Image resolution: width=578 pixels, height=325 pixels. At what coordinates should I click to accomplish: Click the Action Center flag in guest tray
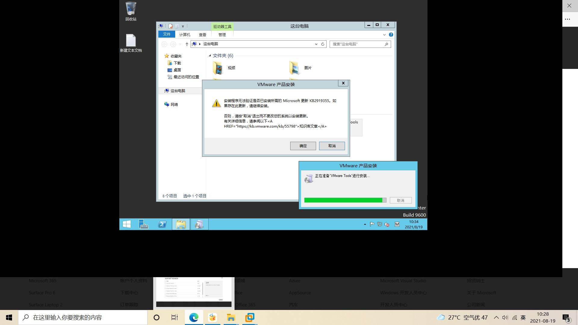[372, 224]
